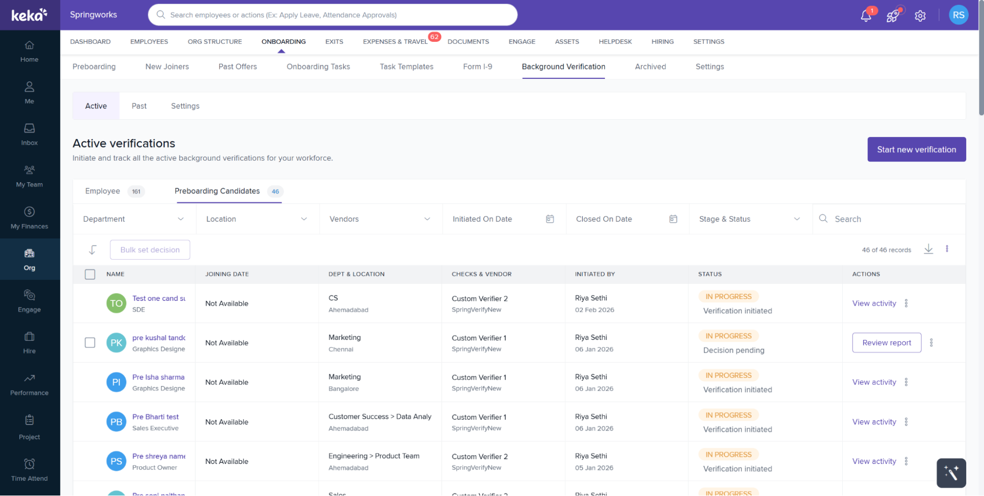Expand the Stage & Status dropdown
Viewport: 984px width, 496px height.
[x=749, y=219]
